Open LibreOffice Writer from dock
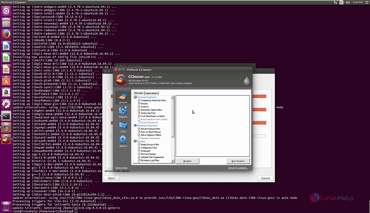The height and width of the screenshot is (213, 370). click(x=6, y=46)
